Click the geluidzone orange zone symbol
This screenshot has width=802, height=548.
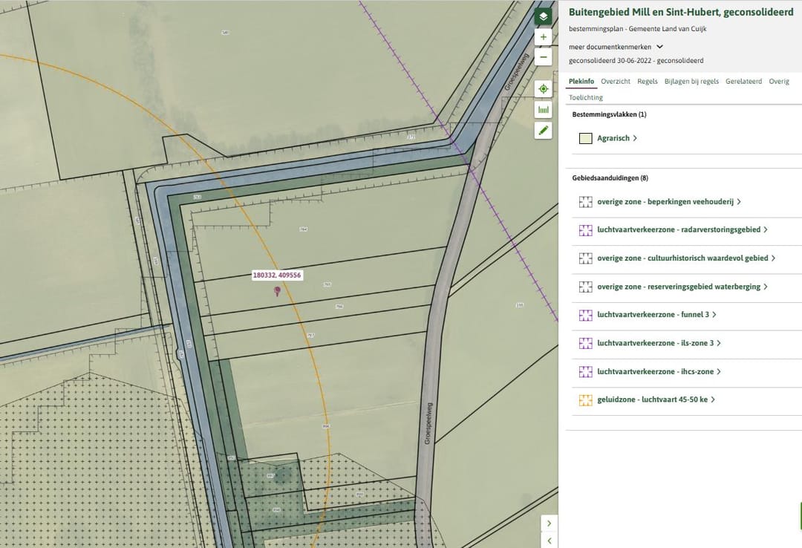pyautogui.click(x=585, y=399)
